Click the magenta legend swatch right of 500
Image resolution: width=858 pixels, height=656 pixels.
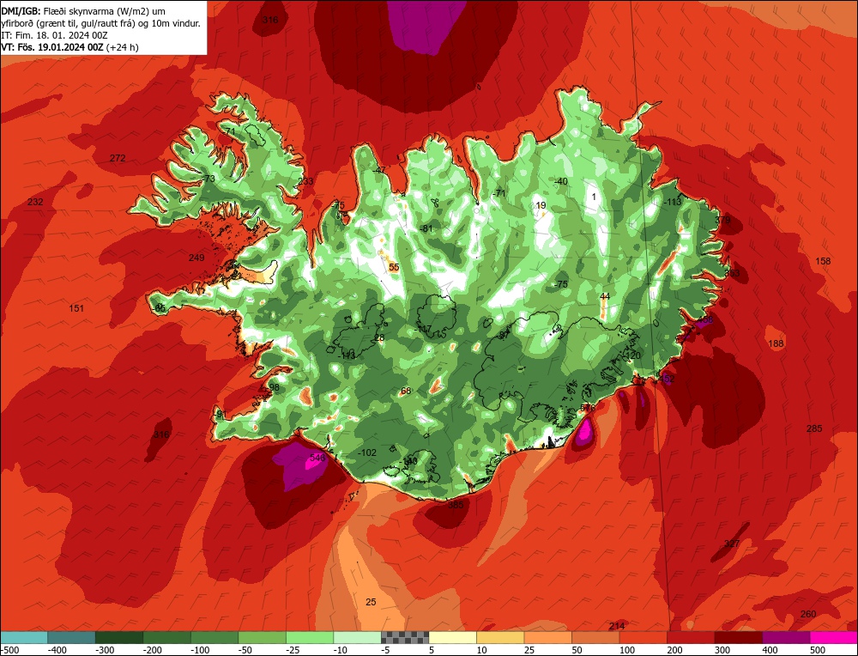(x=833, y=638)
